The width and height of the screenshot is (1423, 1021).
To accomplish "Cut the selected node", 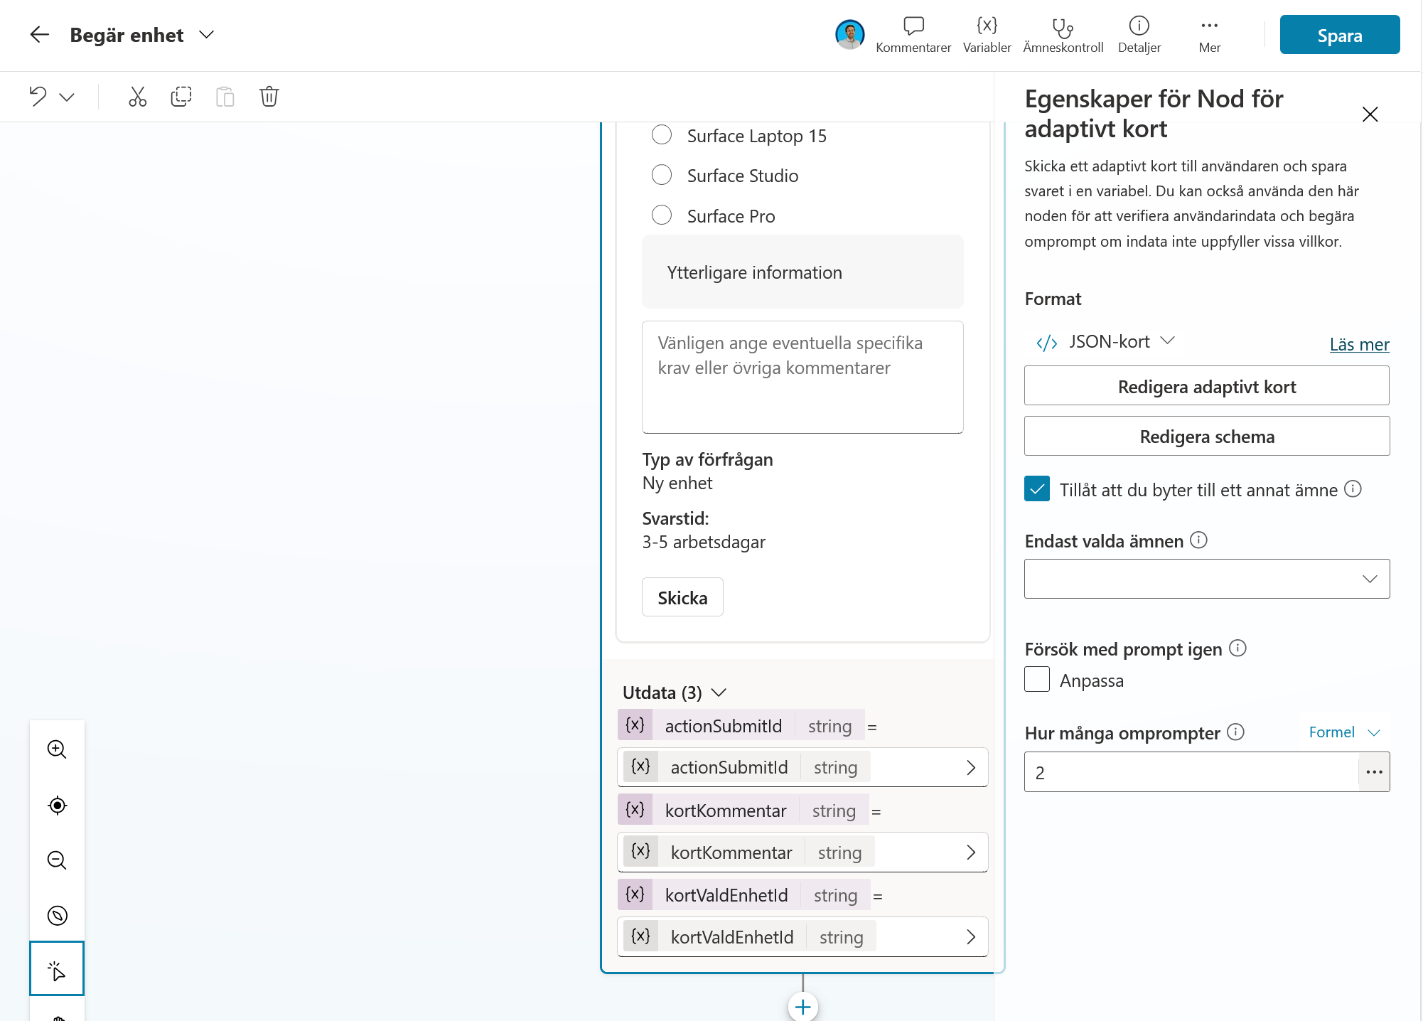I will click(x=137, y=96).
